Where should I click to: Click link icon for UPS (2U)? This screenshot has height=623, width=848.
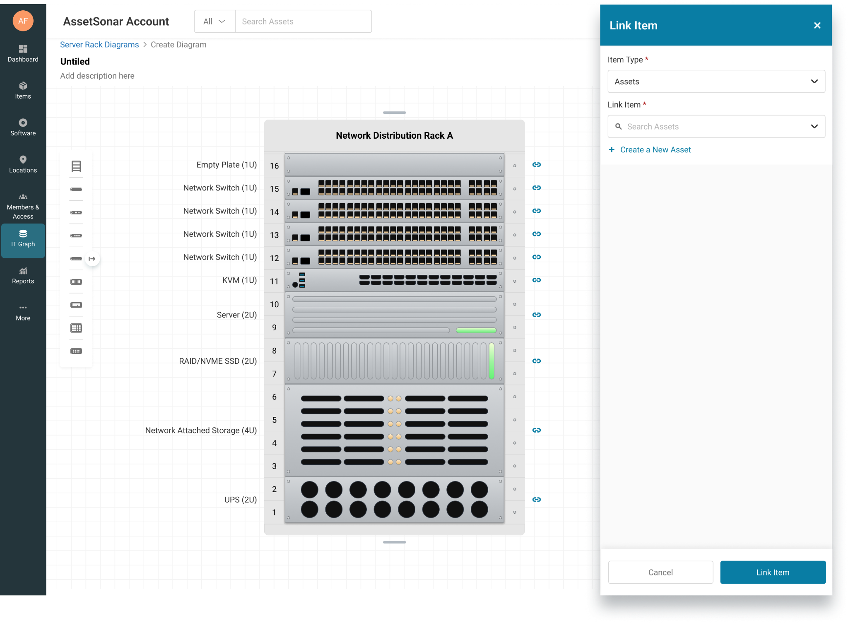537,500
